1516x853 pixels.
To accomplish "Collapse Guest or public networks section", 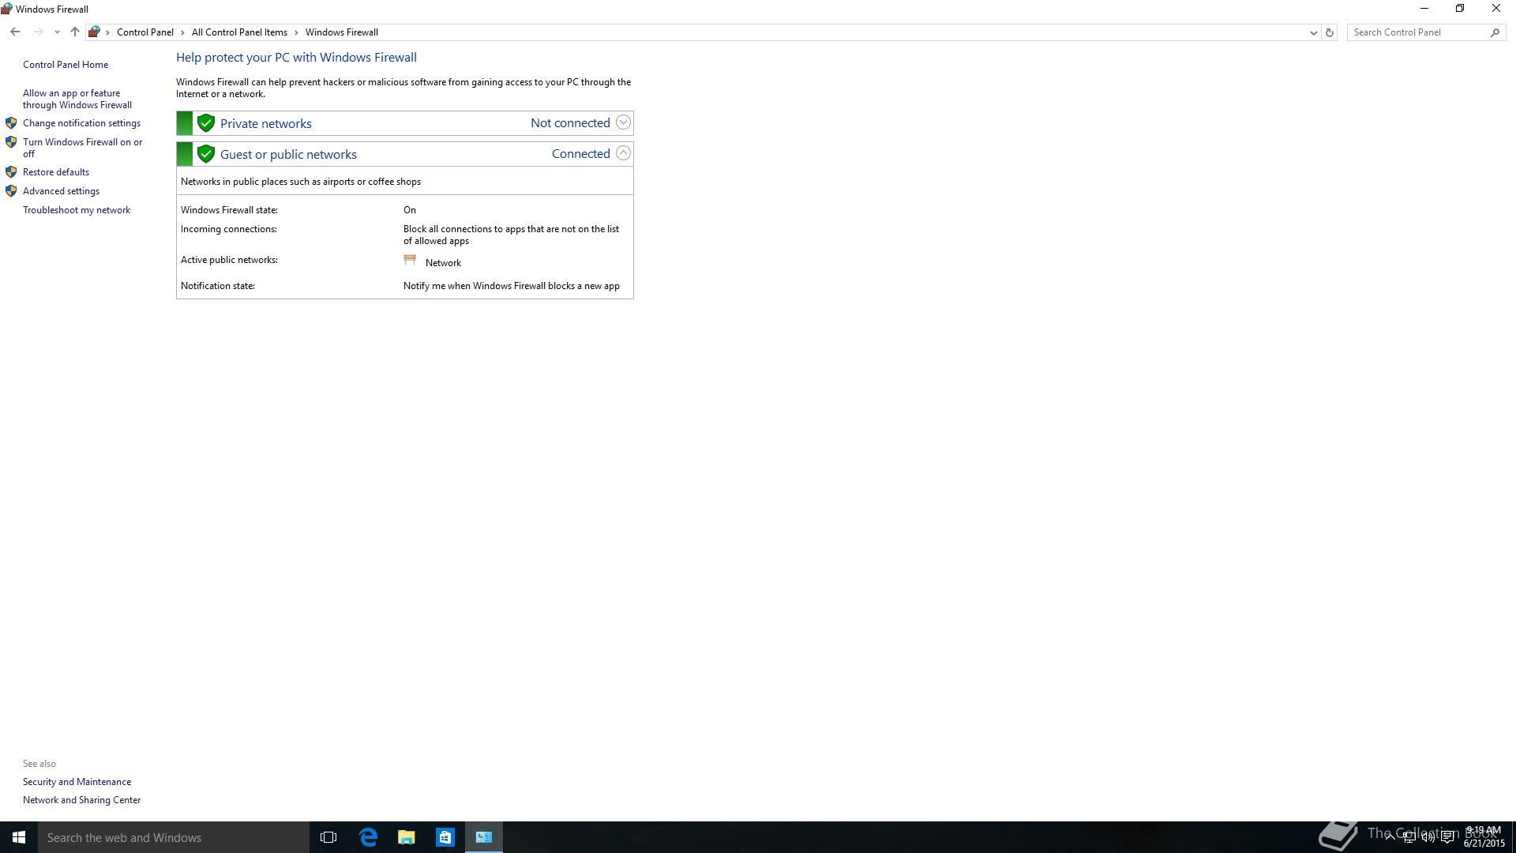I will [623, 153].
